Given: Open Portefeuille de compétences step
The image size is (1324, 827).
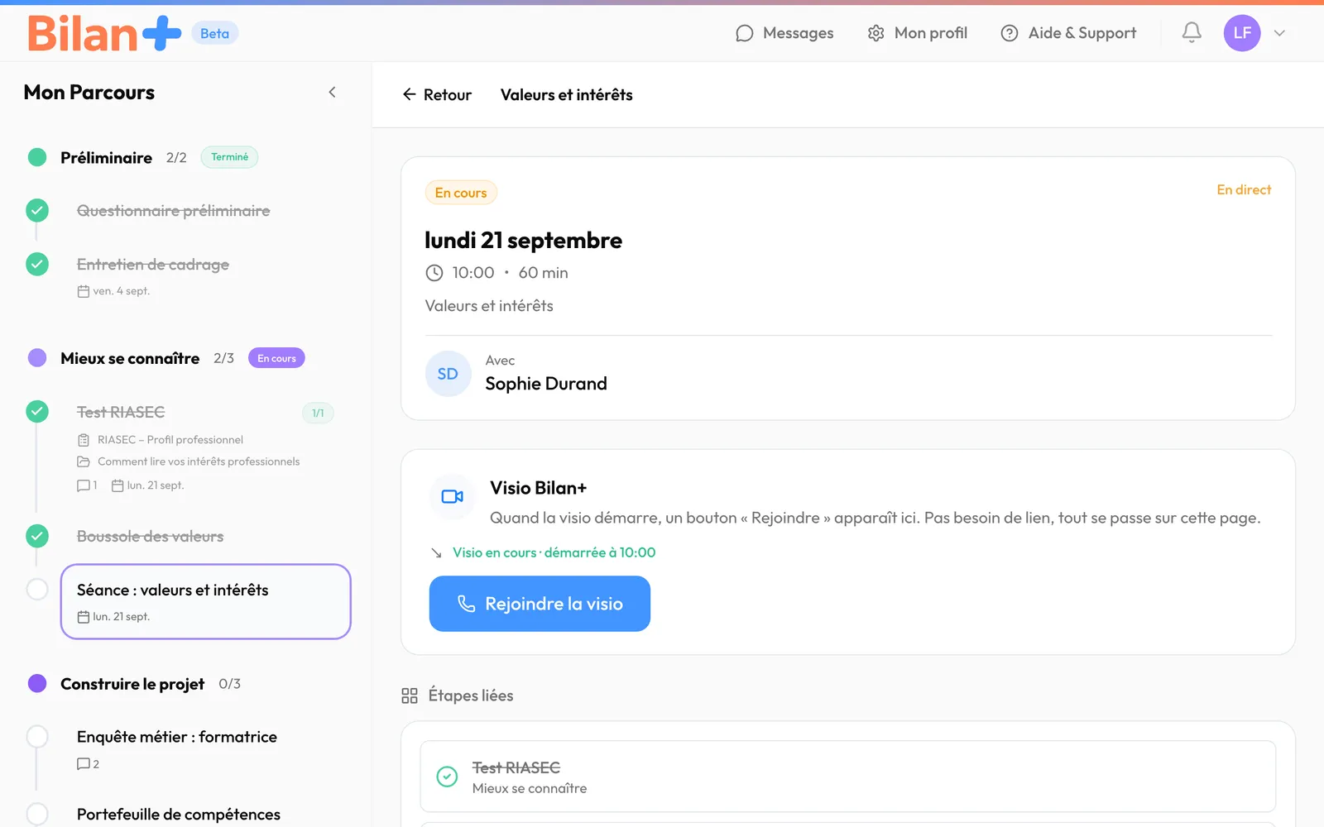Looking at the screenshot, I should (179, 815).
